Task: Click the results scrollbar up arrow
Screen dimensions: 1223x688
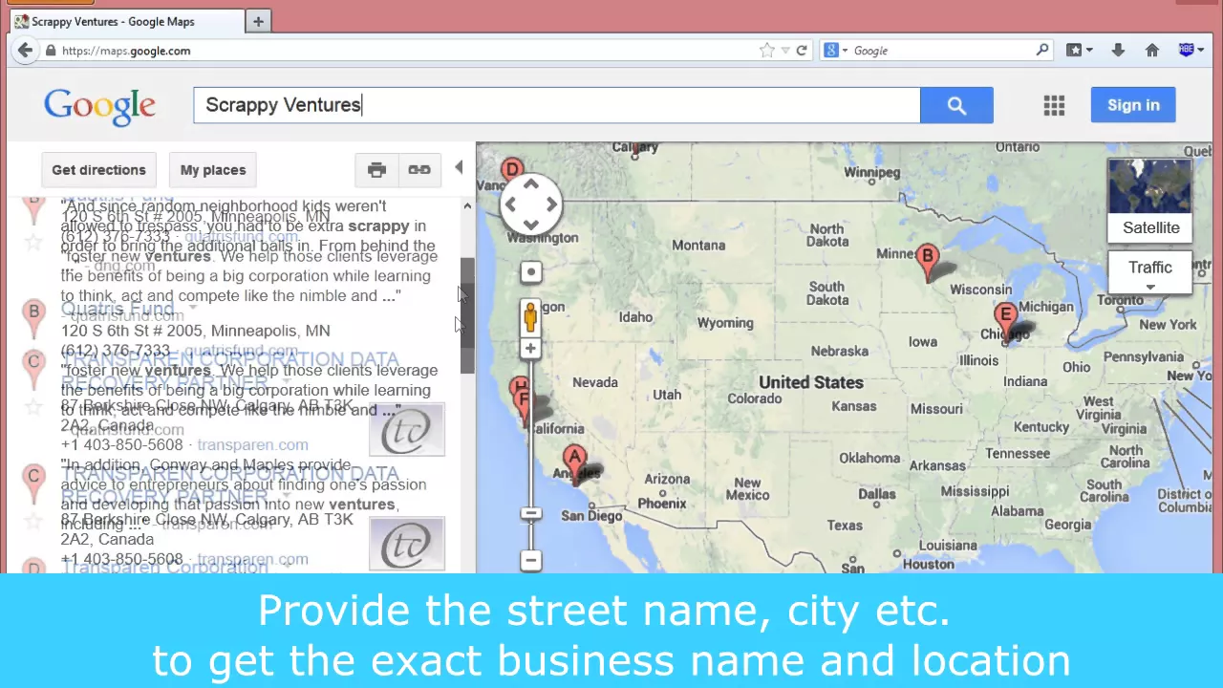Action: [x=466, y=206]
